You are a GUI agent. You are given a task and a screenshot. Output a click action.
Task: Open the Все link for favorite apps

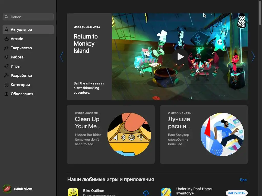coord(243,180)
